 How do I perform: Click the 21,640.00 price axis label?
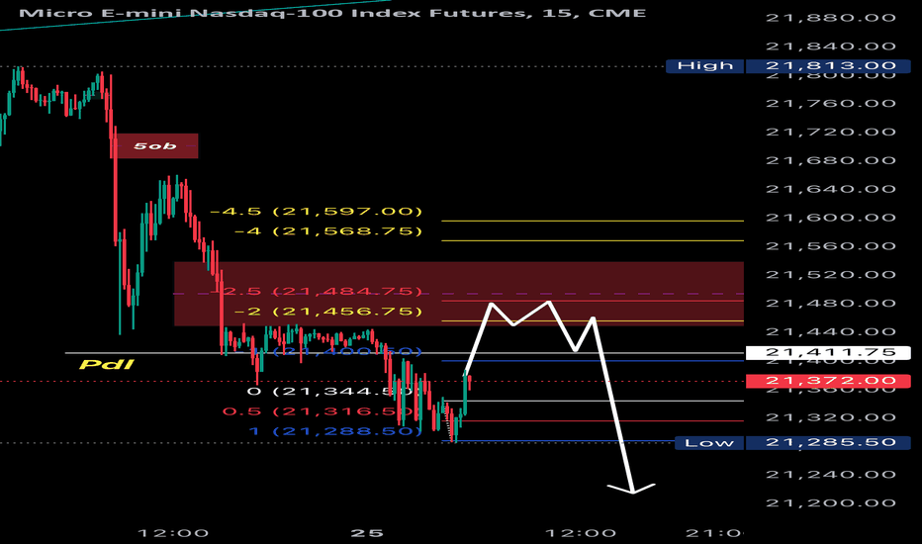(831, 189)
